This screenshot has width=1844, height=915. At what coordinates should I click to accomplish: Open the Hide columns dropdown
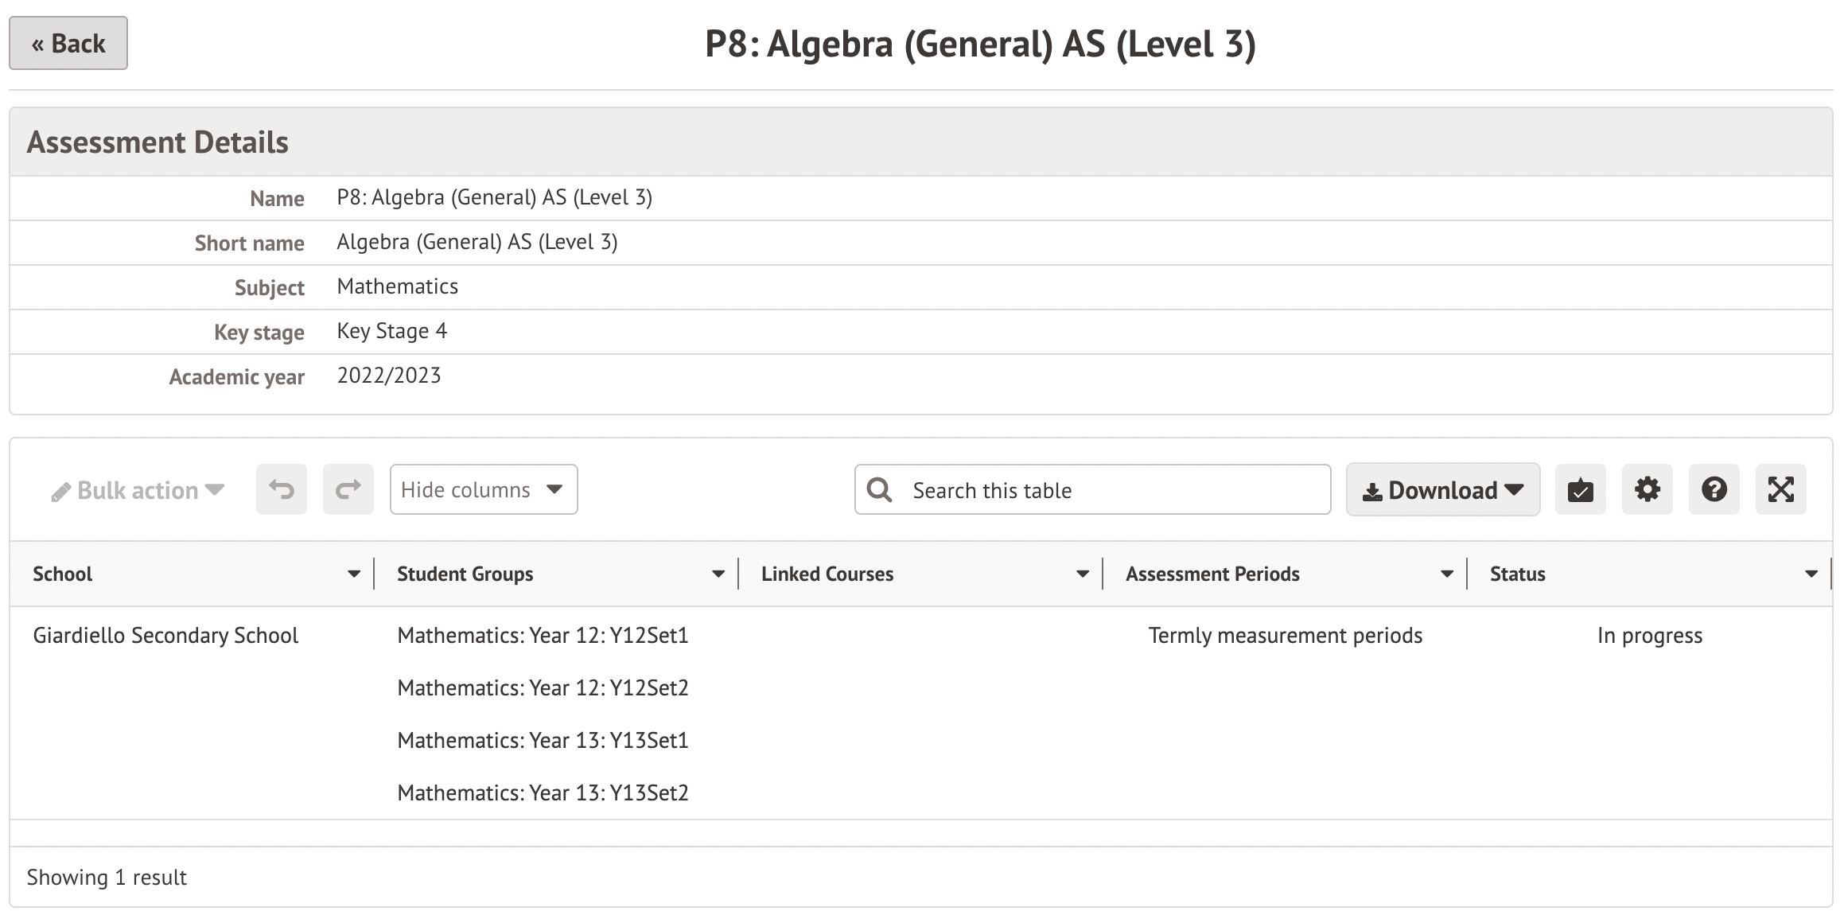click(483, 489)
